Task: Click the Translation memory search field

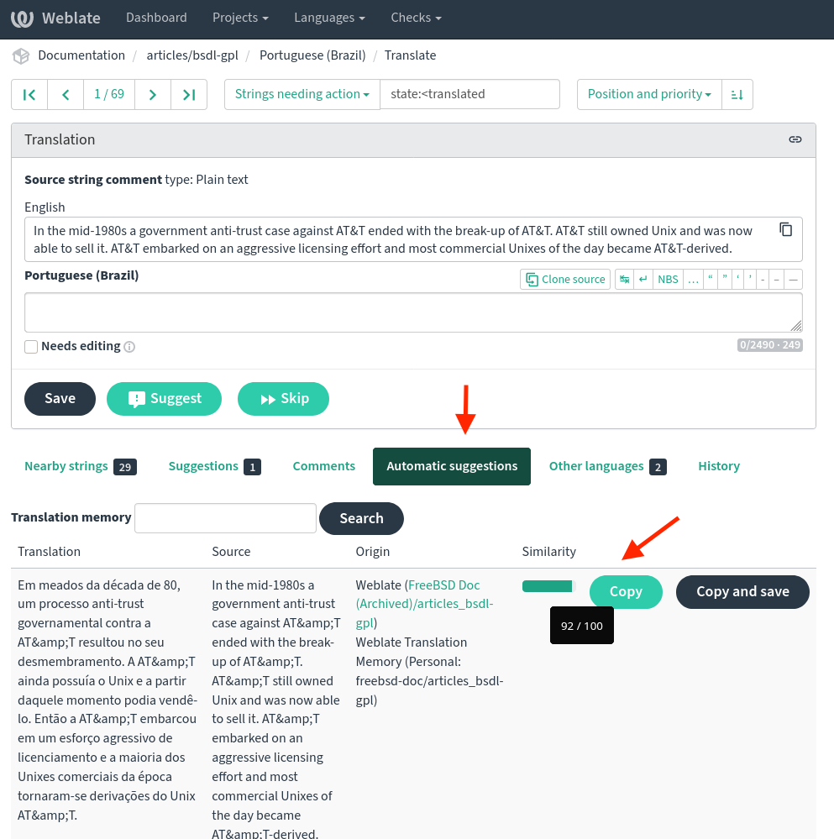Action: (225, 518)
